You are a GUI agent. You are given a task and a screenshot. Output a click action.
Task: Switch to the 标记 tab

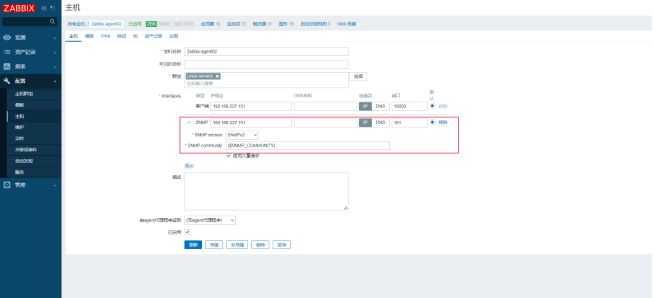pos(122,36)
